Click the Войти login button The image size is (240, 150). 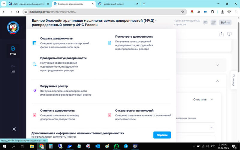(225, 22)
